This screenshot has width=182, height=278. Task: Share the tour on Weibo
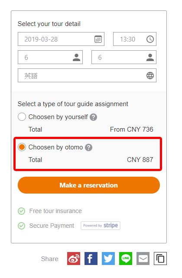pos(74,259)
